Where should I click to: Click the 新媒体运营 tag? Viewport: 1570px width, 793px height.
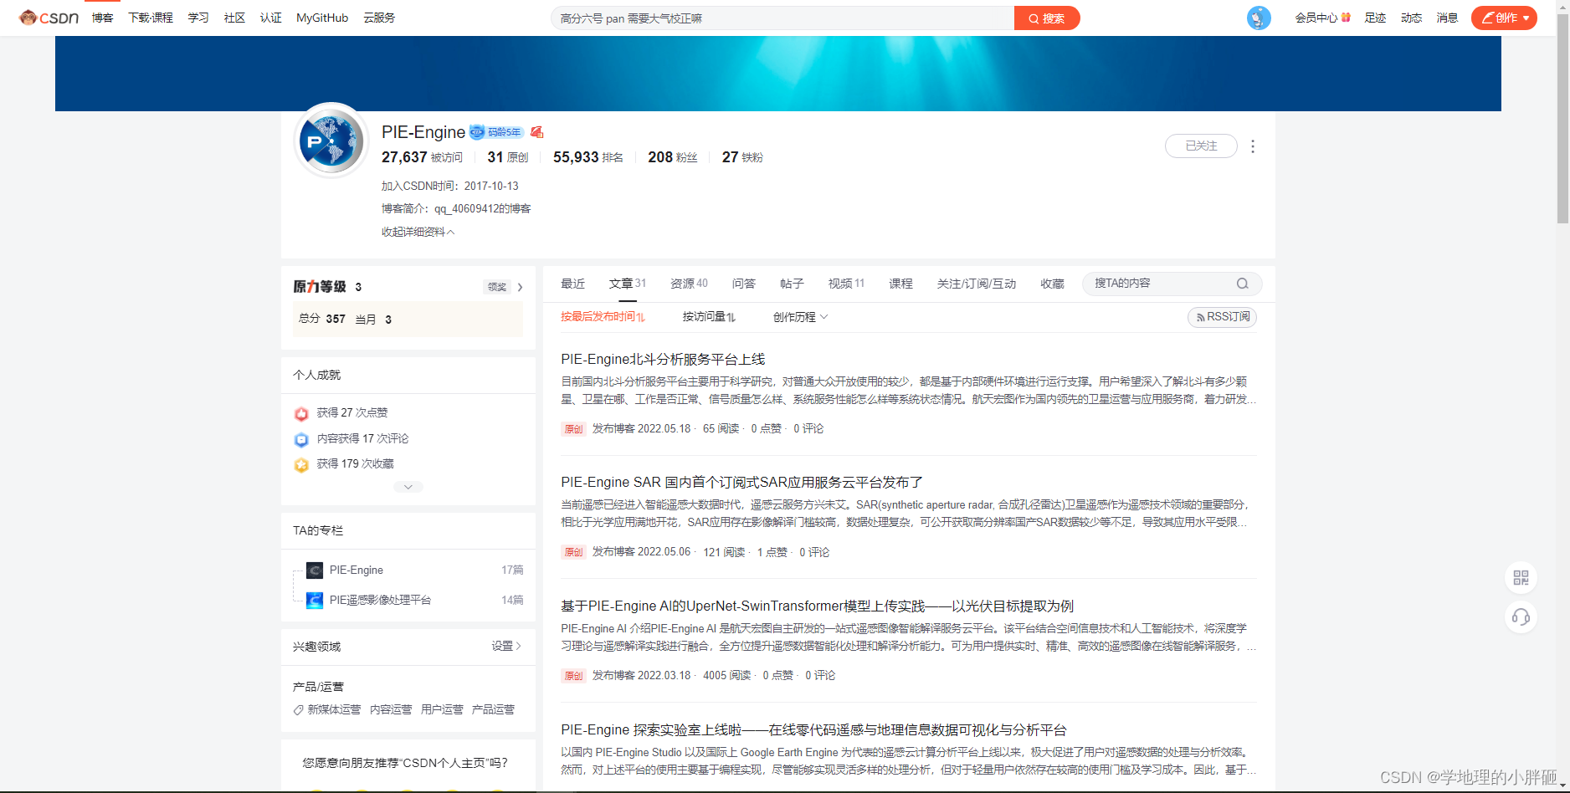click(334, 709)
